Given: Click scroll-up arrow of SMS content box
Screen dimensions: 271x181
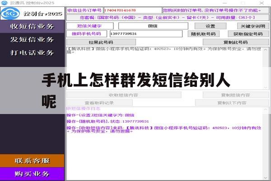Looking at the screenshot, I should click(266, 50).
